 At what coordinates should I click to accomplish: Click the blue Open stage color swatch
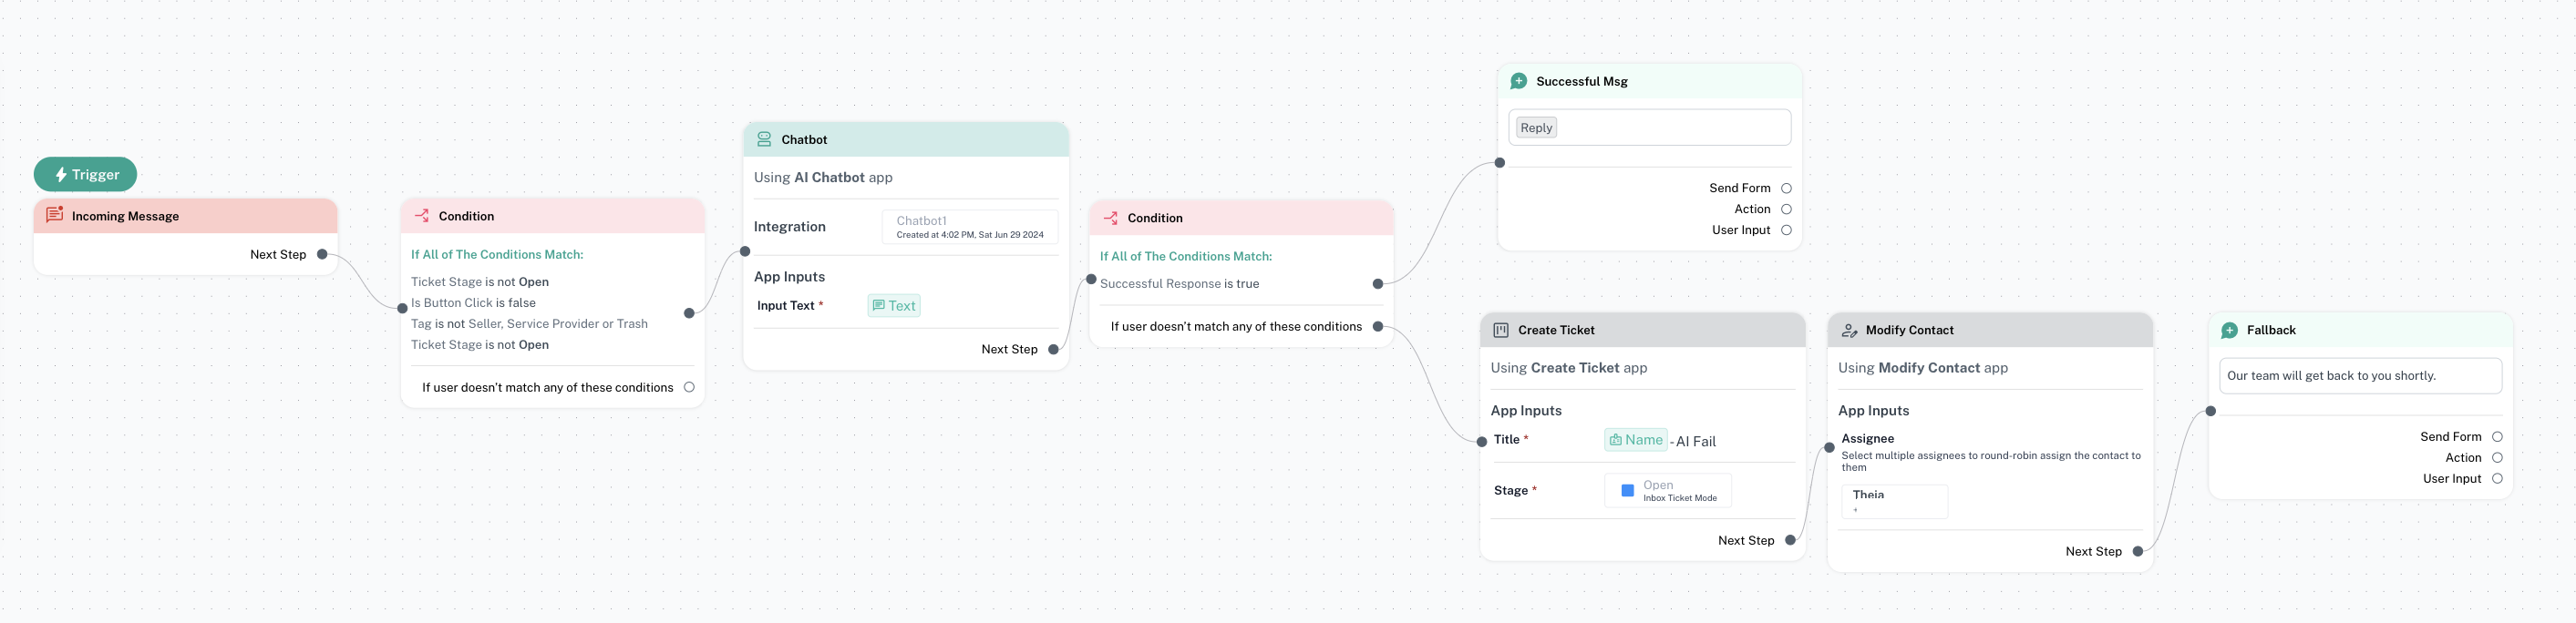click(1627, 491)
